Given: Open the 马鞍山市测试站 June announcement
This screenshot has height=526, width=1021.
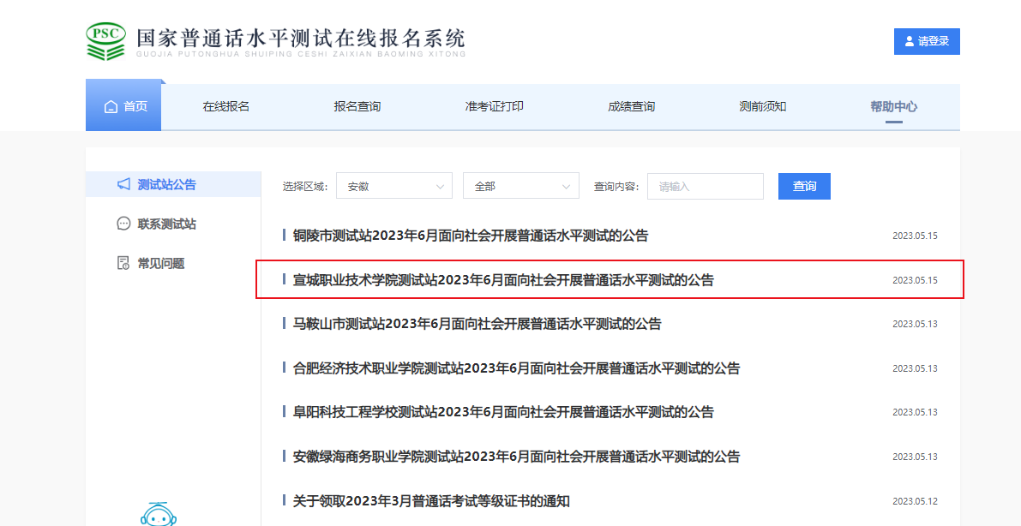Looking at the screenshot, I should [x=477, y=324].
